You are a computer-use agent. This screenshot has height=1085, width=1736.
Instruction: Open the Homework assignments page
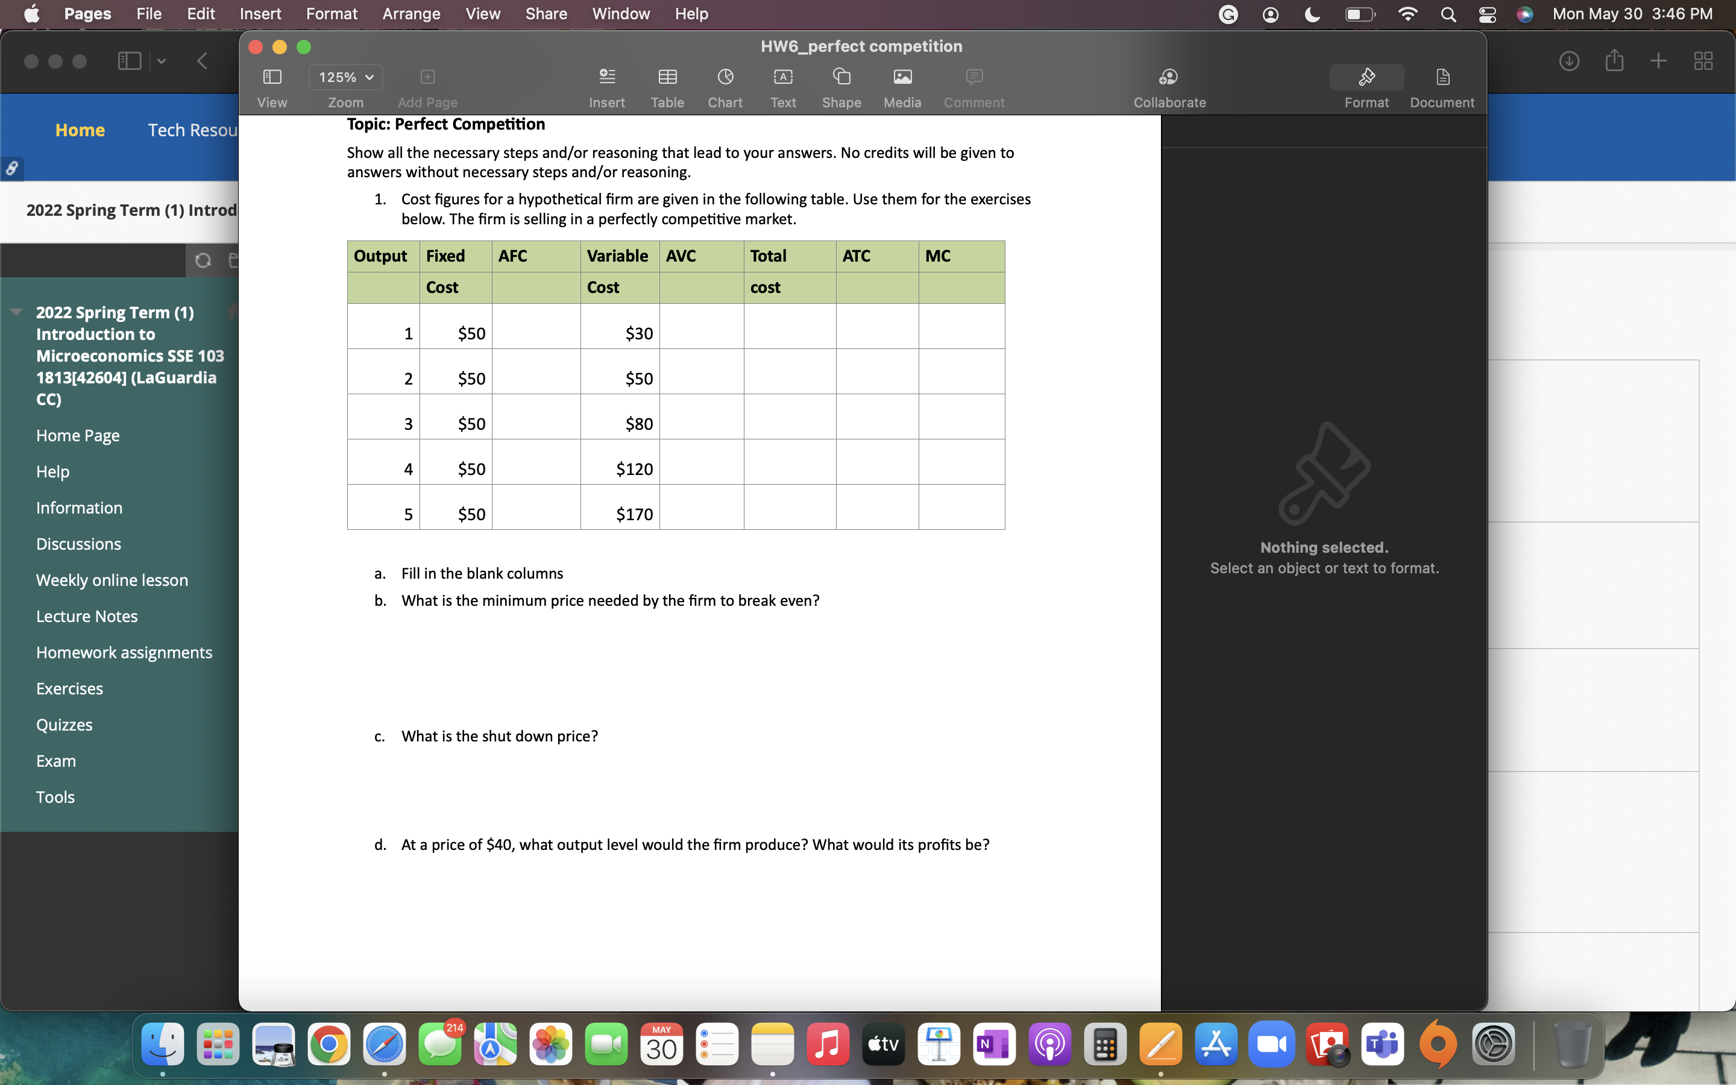(124, 652)
